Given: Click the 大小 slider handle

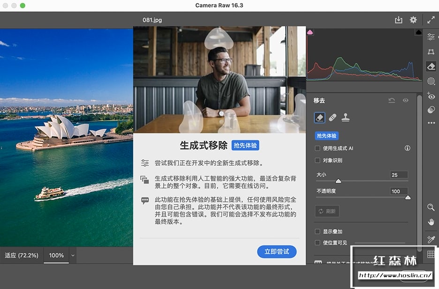Looking at the screenshot, I should tap(338, 181).
